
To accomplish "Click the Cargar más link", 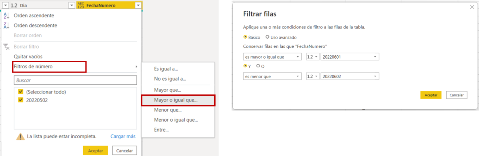I will coord(123,136).
